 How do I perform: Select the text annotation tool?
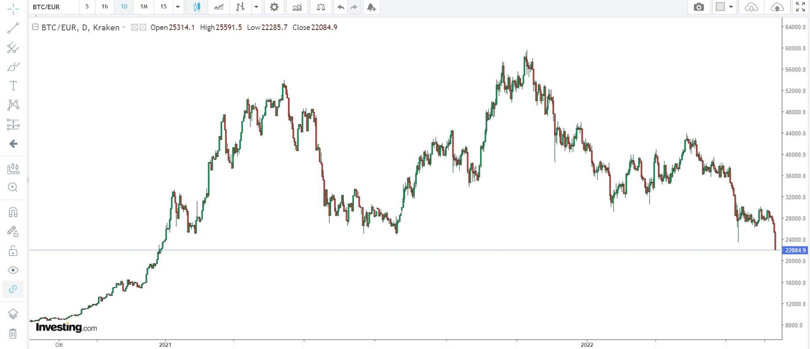(13, 86)
